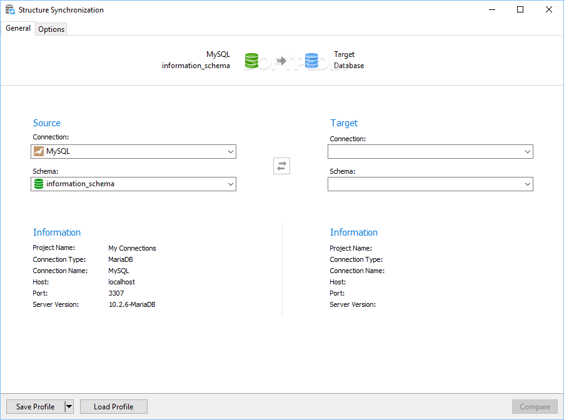Screen dimensions: 564x420
Task: Click the target 'Project Name:' label
Action: point(351,248)
